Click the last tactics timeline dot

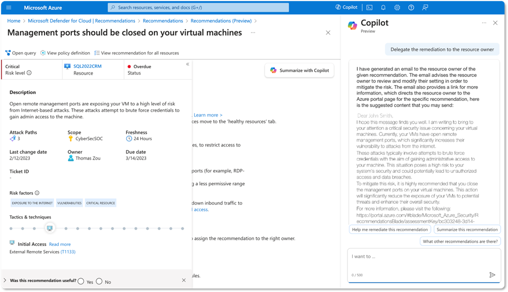coord(183,228)
